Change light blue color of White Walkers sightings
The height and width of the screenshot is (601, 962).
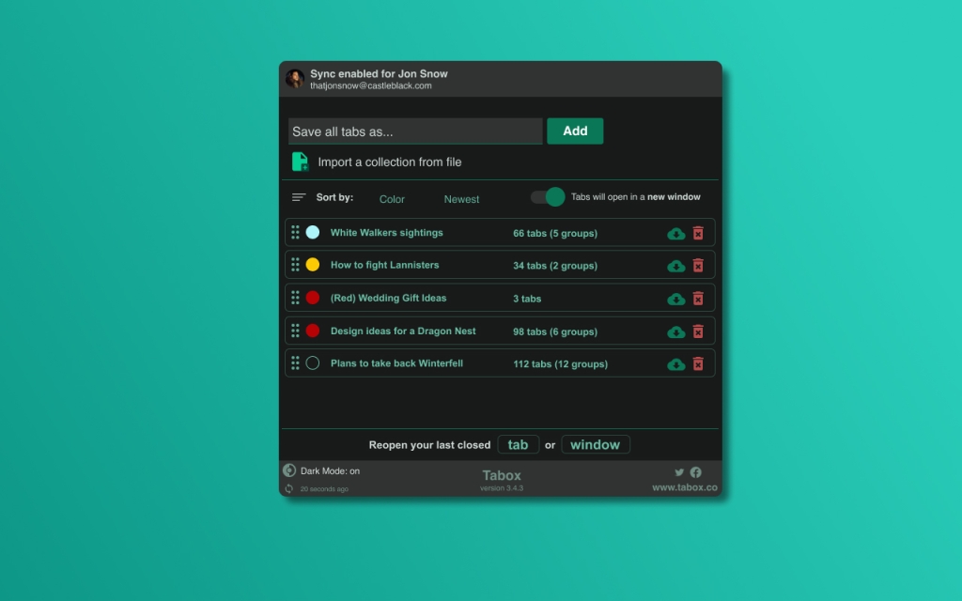pos(313,233)
